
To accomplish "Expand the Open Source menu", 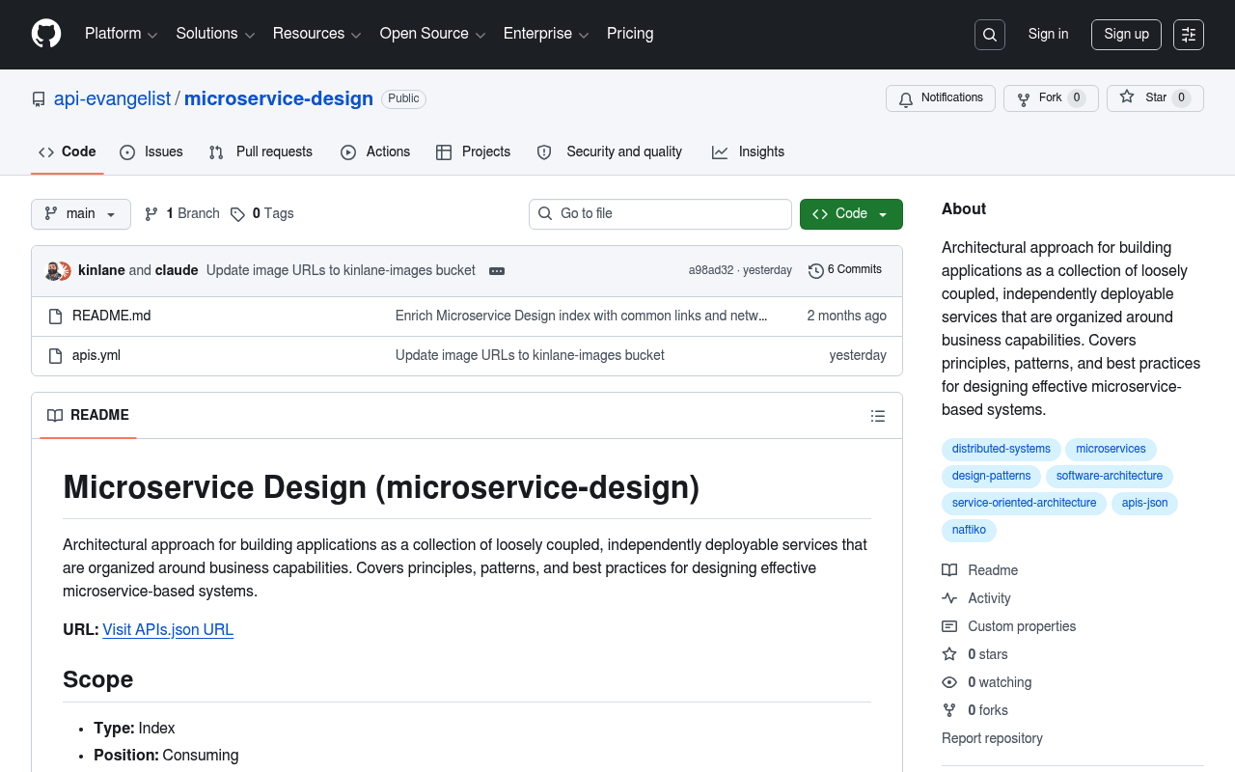I will click(x=432, y=34).
